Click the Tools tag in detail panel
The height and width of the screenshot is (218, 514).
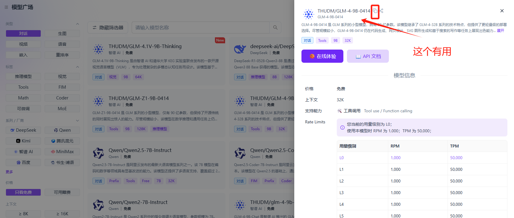click(322, 41)
